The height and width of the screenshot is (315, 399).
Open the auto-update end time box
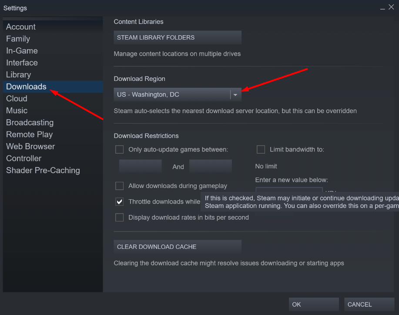211,166
